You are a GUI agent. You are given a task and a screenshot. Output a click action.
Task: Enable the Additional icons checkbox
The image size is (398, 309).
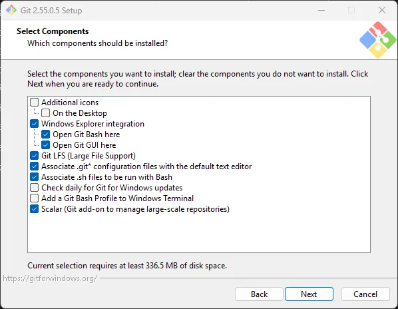click(x=34, y=103)
